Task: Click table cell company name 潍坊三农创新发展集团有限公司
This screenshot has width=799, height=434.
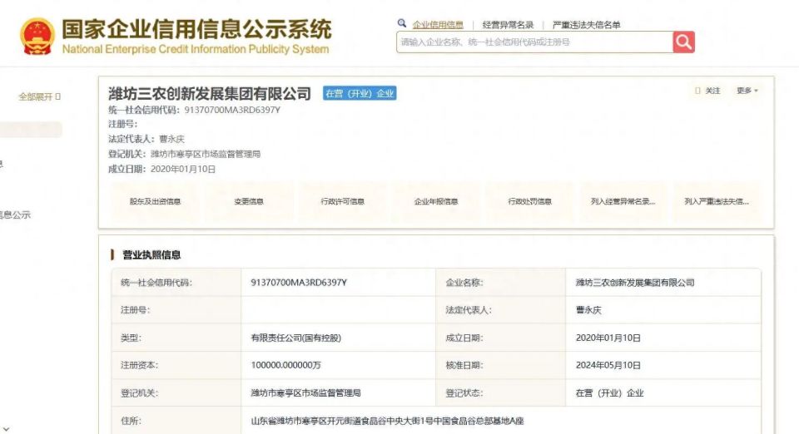Action: (635, 283)
